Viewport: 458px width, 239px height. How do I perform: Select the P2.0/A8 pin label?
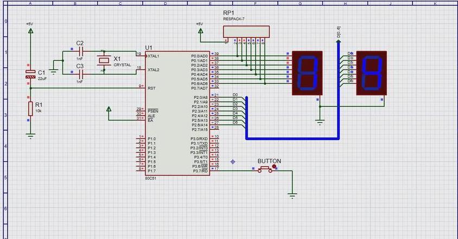coord(201,97)
